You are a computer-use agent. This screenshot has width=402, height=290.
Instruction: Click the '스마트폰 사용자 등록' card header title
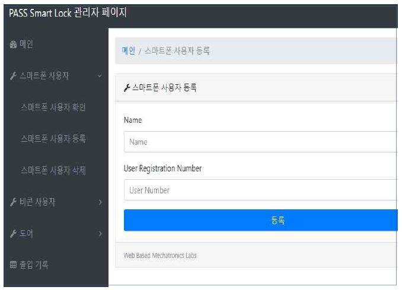(x=164, y=88)
